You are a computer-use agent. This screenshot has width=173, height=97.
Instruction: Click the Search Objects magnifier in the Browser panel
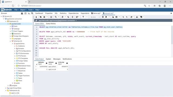point(32,13)
